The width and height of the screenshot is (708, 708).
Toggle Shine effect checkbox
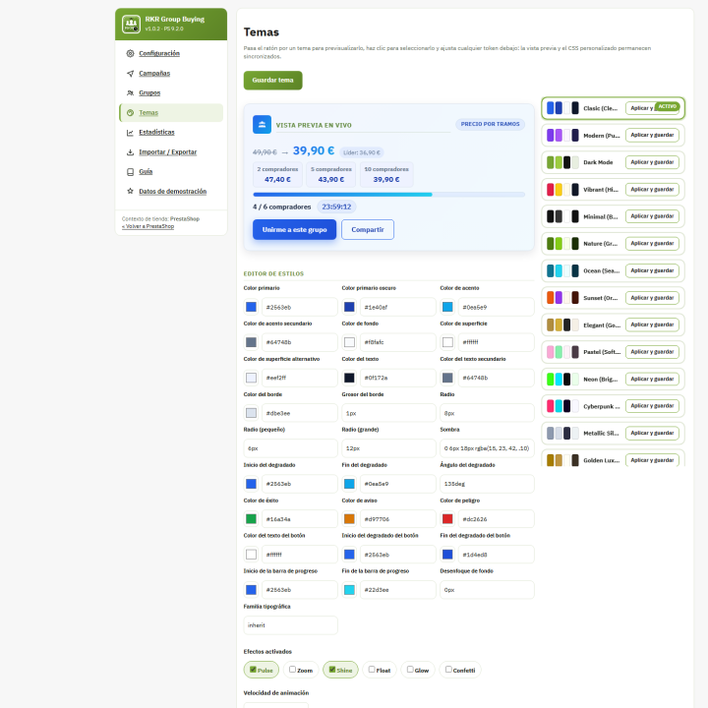[x=332, y=670]
